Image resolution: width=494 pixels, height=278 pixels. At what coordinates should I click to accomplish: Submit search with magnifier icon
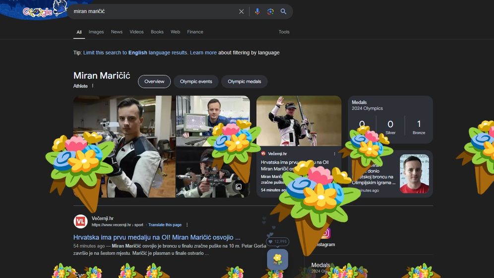tap(284, 11)
